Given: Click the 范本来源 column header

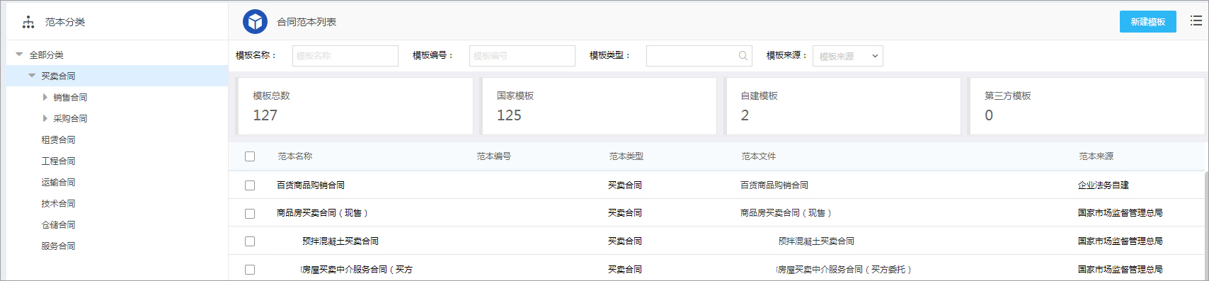Looking at the screenshot, I should (x=1096, y=156).
